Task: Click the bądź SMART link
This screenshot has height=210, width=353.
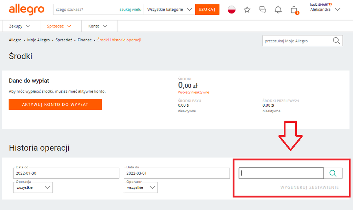Action: [321, 5]
